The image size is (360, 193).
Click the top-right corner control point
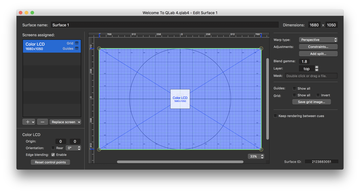261,49
